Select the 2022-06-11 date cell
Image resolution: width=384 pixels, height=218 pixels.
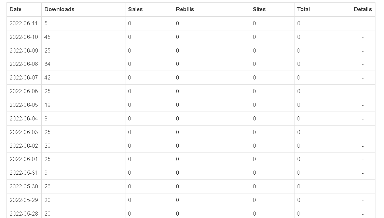point(24,23)
